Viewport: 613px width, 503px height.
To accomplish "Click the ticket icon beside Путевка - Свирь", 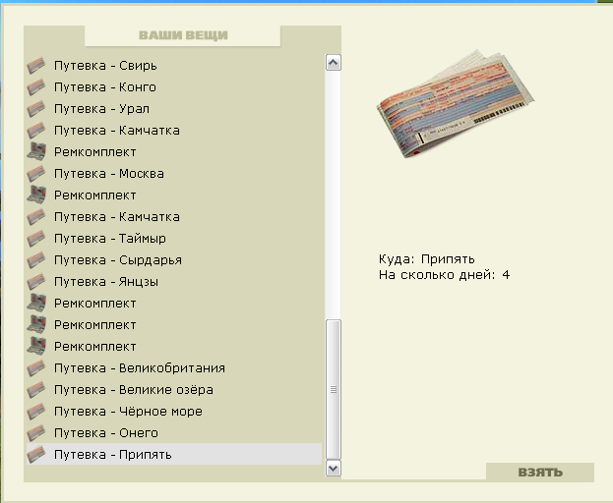I will pos(36,66).
